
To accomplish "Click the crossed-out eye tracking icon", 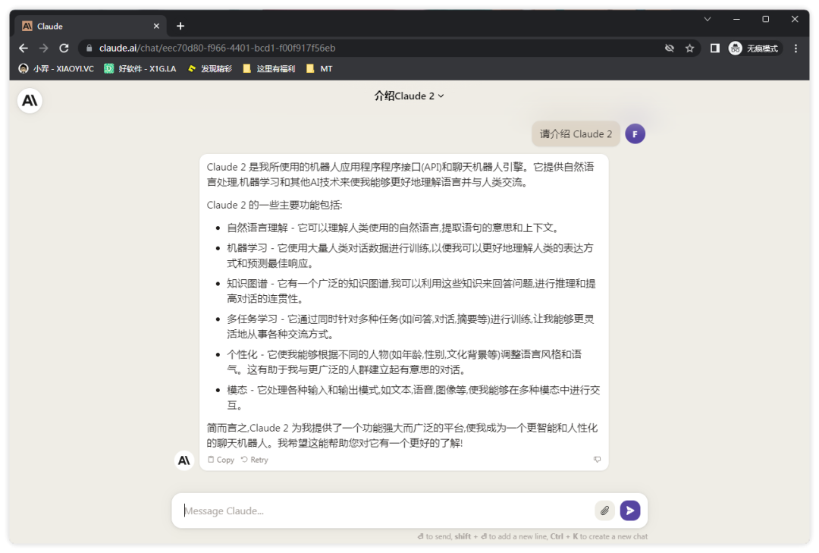I will pos(669,48).
